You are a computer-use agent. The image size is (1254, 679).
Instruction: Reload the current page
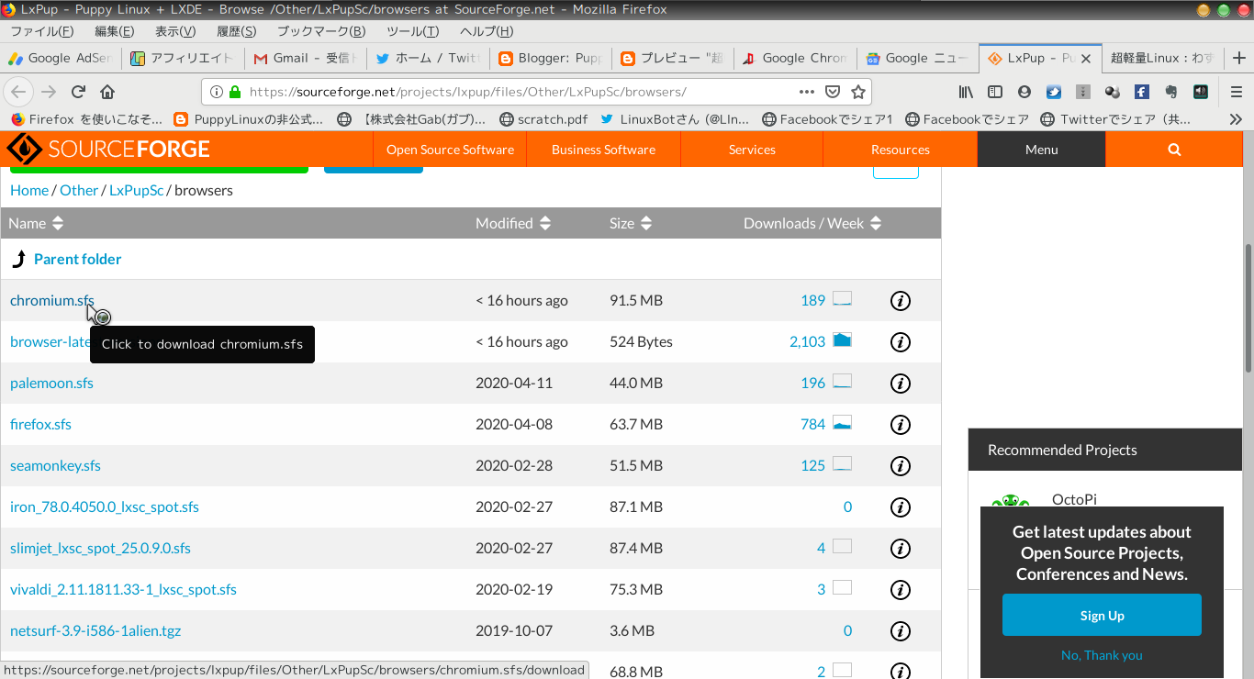[x=79, y=92]
